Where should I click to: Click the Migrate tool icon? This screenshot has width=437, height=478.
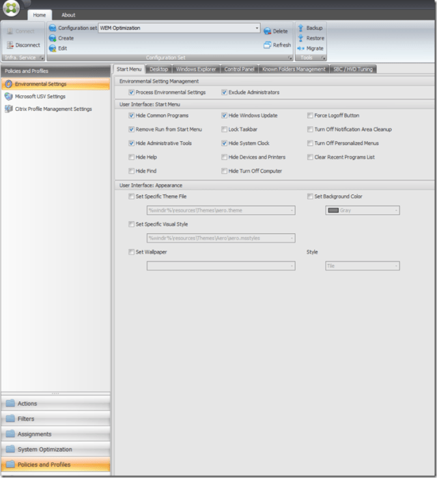click(x=300, y=48)
